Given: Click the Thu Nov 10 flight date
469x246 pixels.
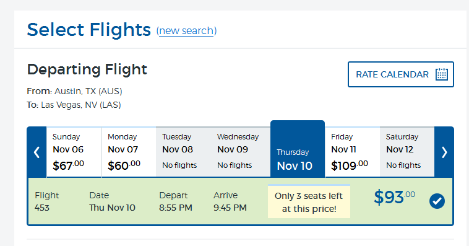Looking at the screenshot, I should pos(112,208).
